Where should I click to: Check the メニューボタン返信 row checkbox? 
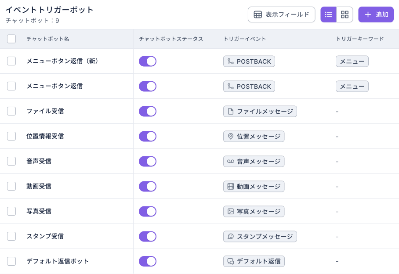click(11, 86)
